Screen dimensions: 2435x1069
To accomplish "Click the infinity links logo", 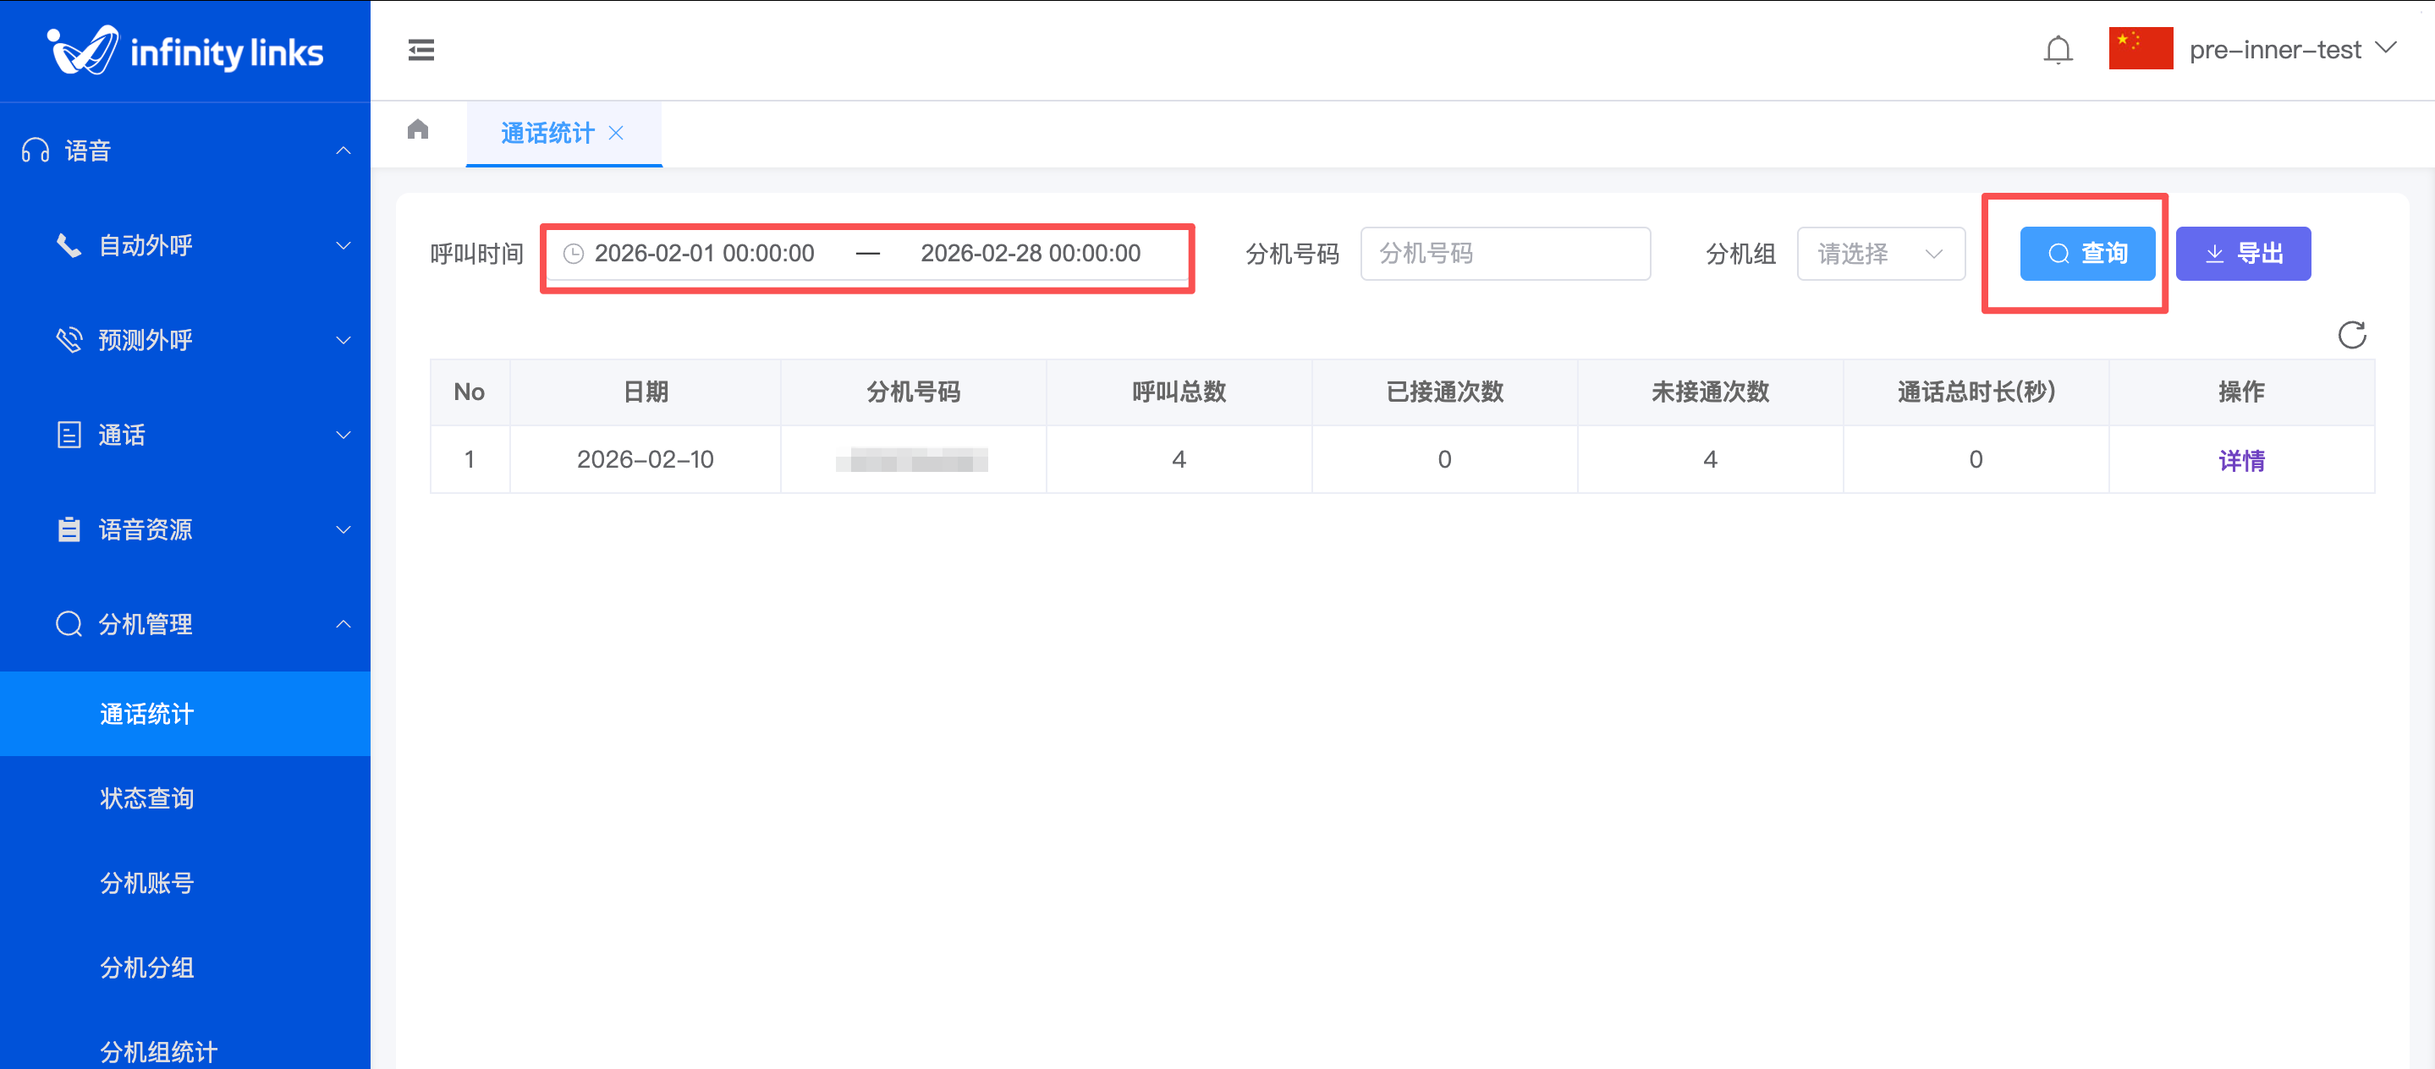I will 185,51.
